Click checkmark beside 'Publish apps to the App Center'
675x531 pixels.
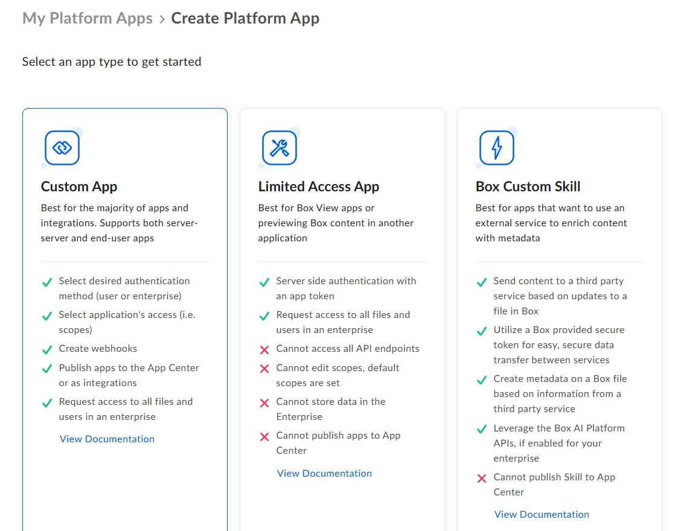(47, 369)
